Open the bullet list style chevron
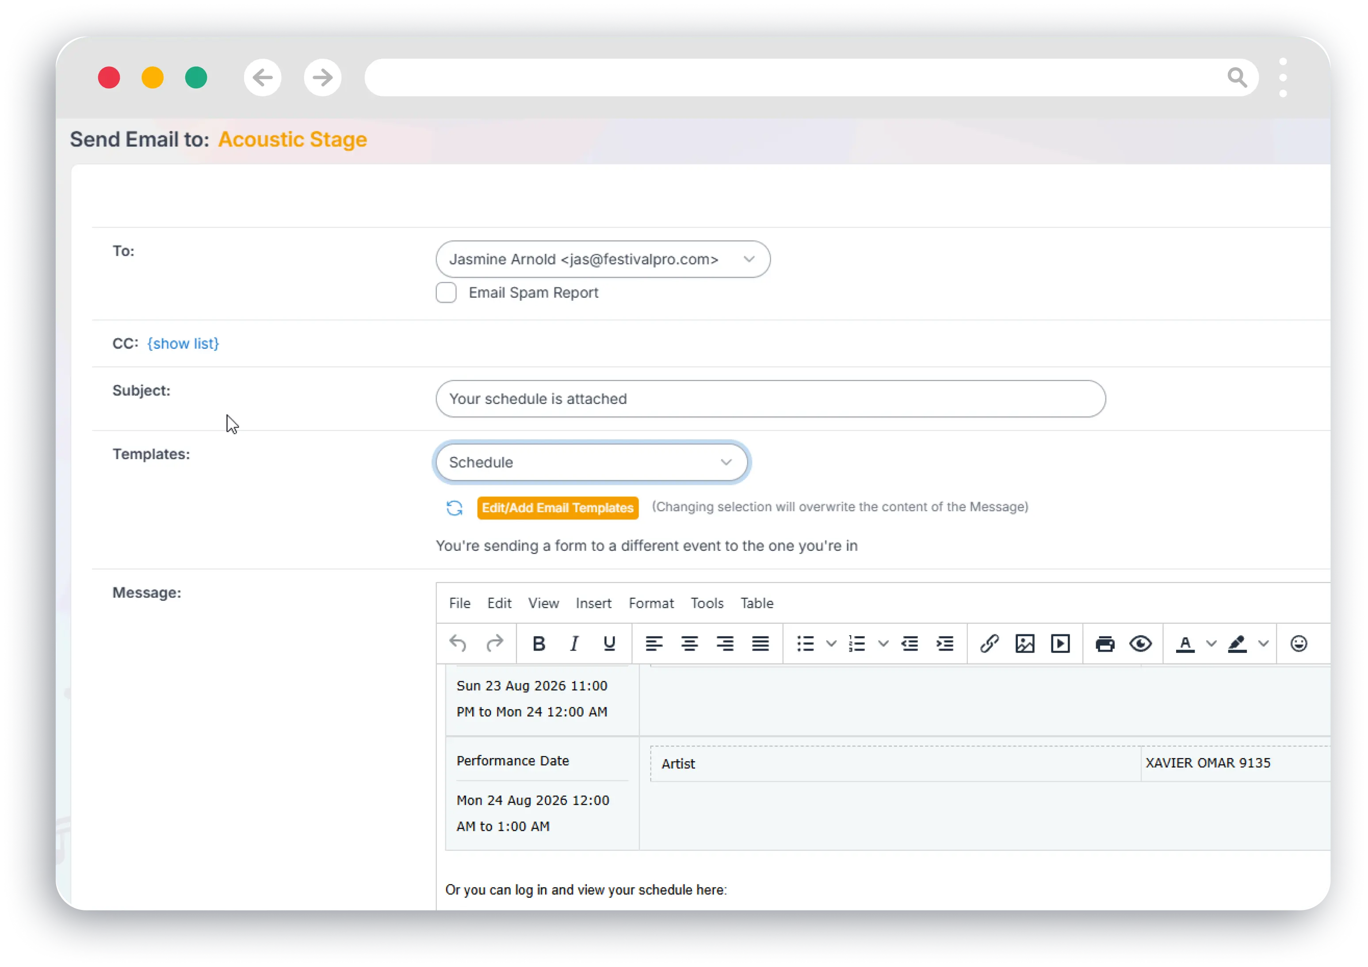Viewport: 1368px width, 967px height. (830, 643)
